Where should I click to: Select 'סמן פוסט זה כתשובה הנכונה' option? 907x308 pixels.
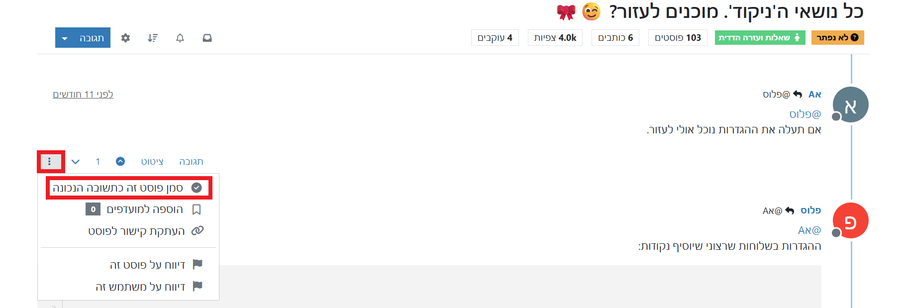pyautogui.click(x=129, y=188)
